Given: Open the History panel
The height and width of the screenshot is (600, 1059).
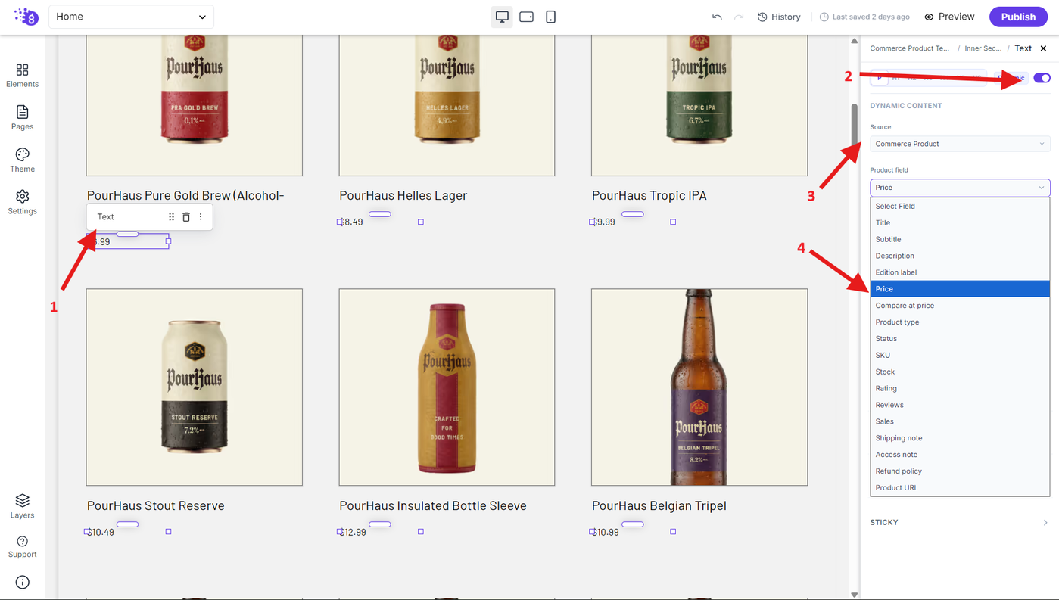Looking at the screenshot, I should pyautogui.click(x=779, y=17).
